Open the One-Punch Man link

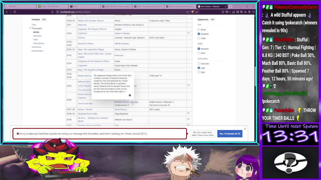[x=85, y=103]
